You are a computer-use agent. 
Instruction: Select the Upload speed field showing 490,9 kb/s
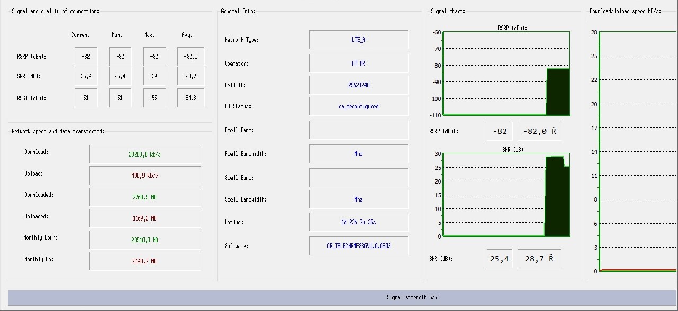145,176
